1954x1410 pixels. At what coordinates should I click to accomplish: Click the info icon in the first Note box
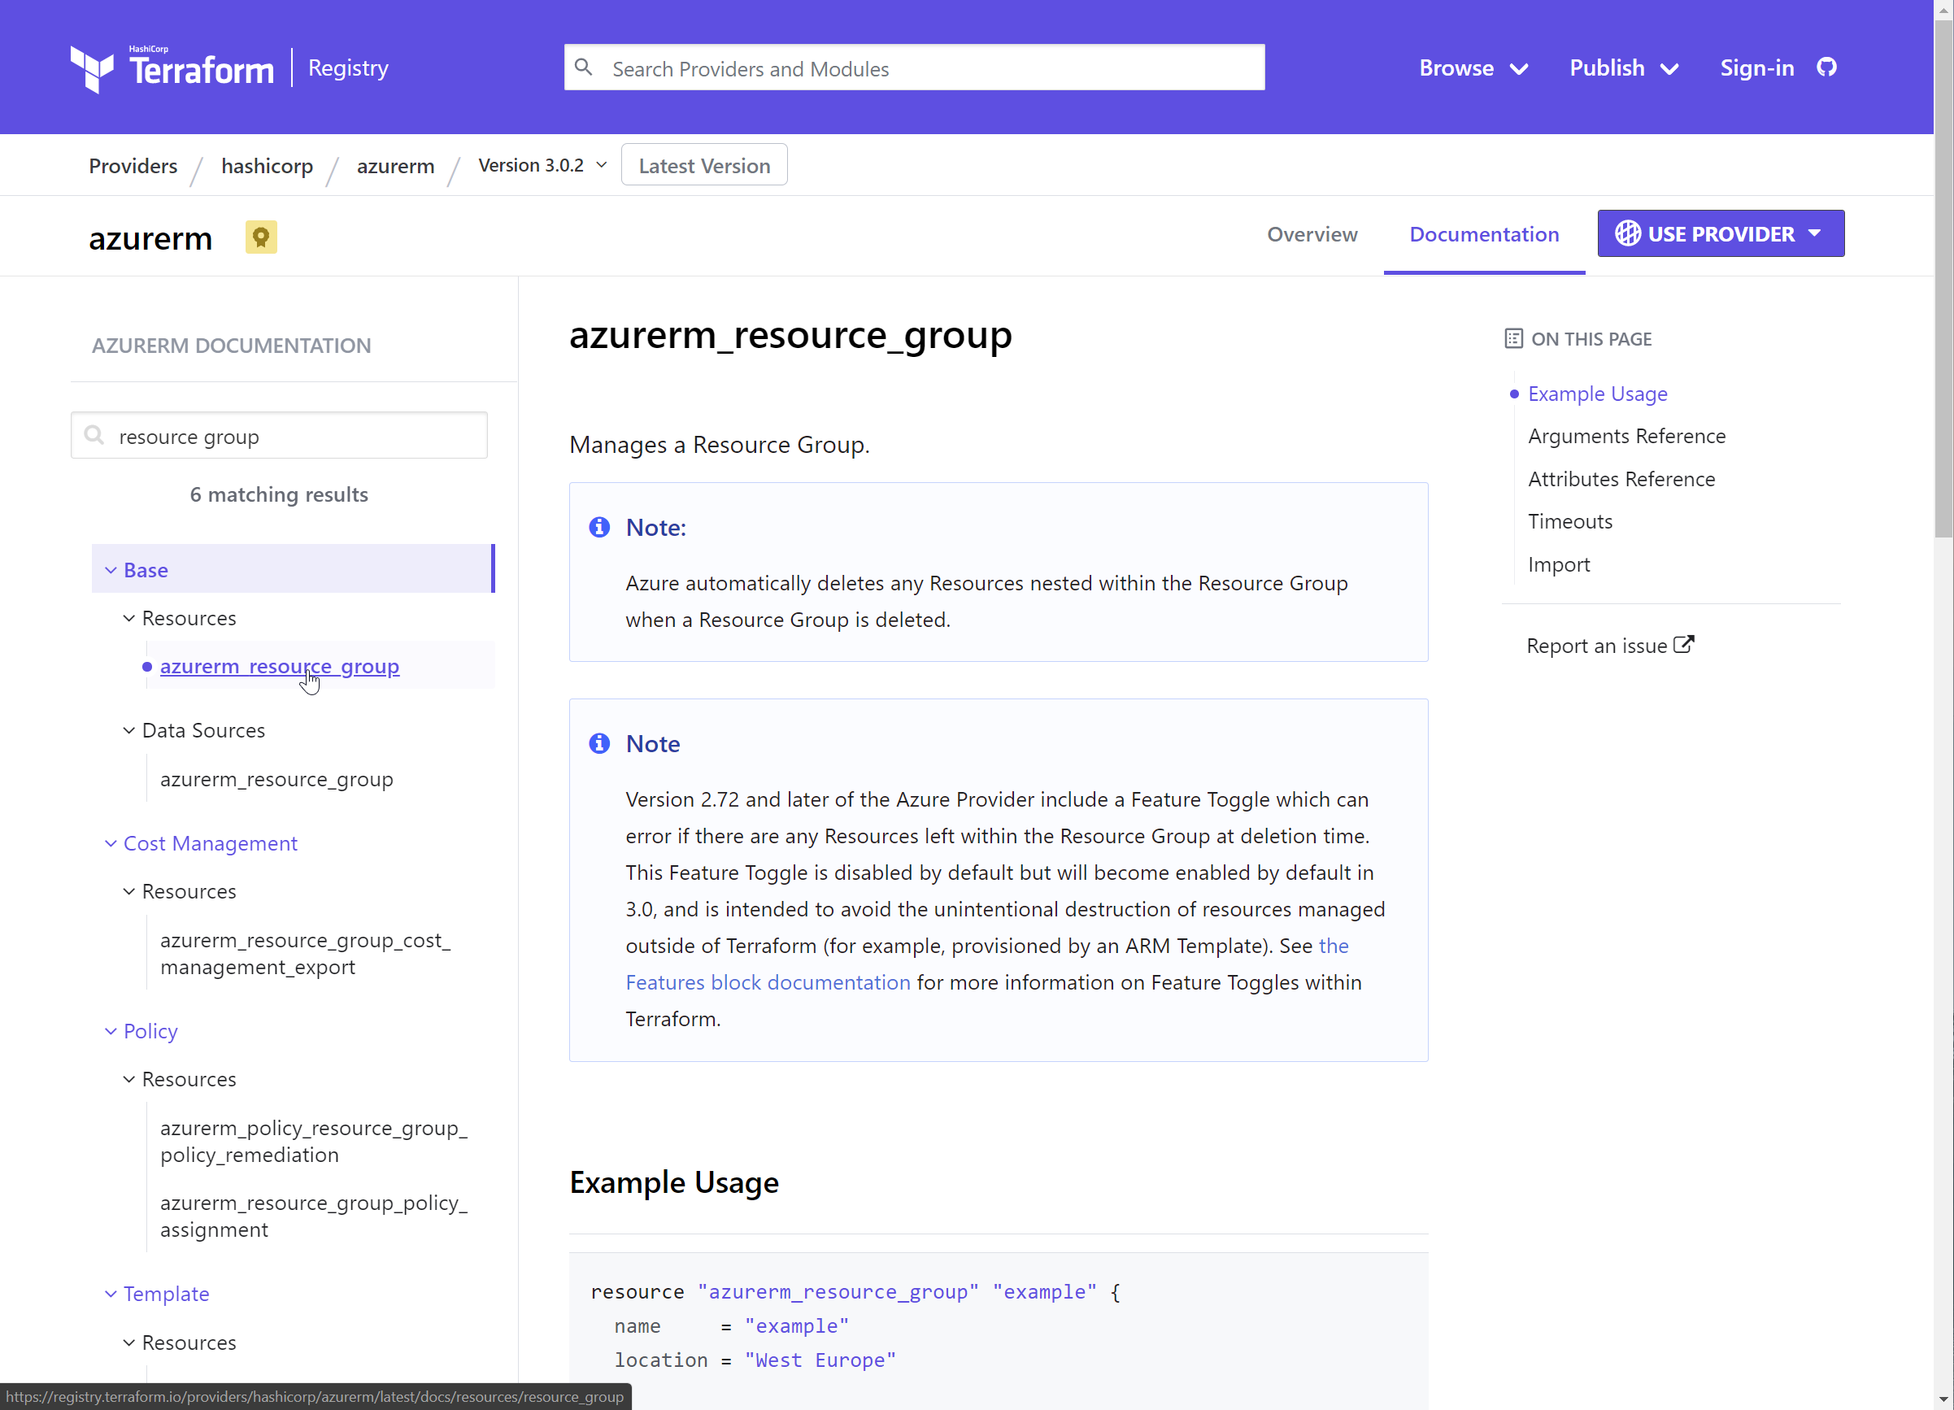598,527
